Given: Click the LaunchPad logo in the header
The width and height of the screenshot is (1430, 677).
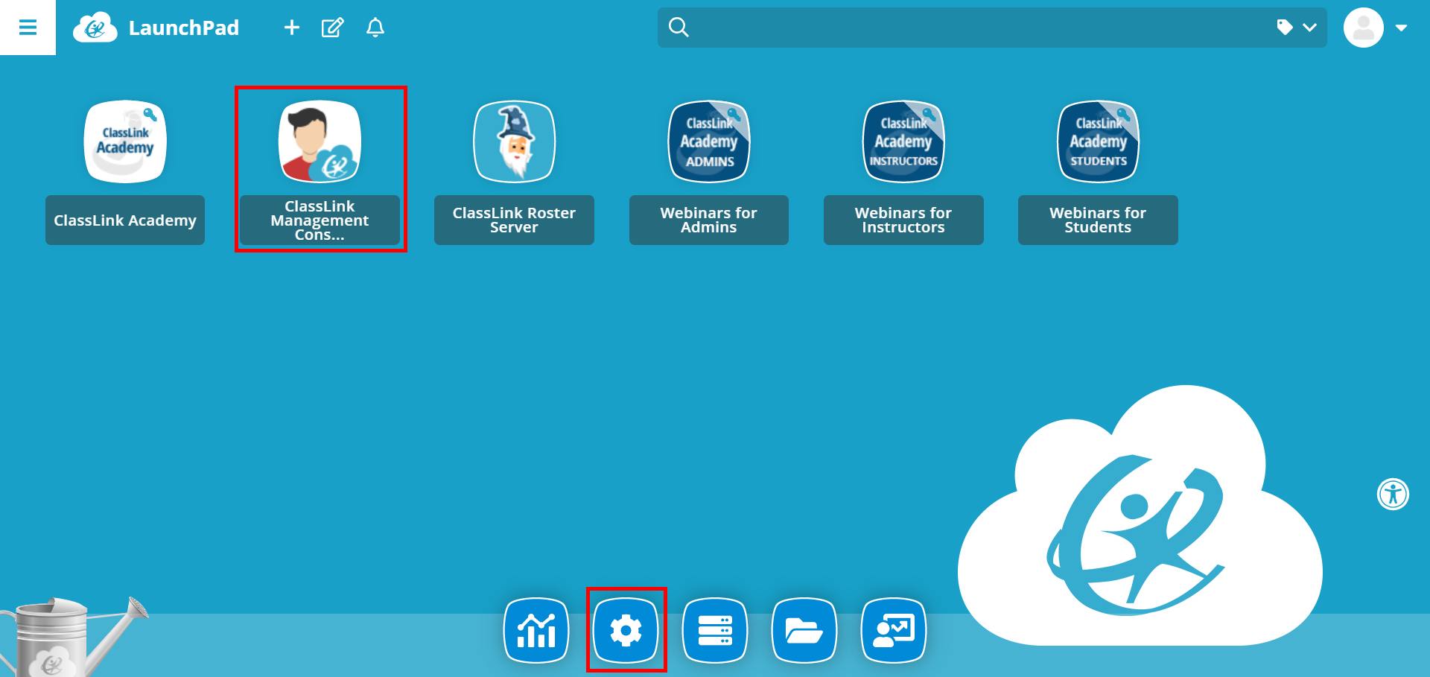Looking at the screenshot, I should pyautogui.click(x=95, y=27).
